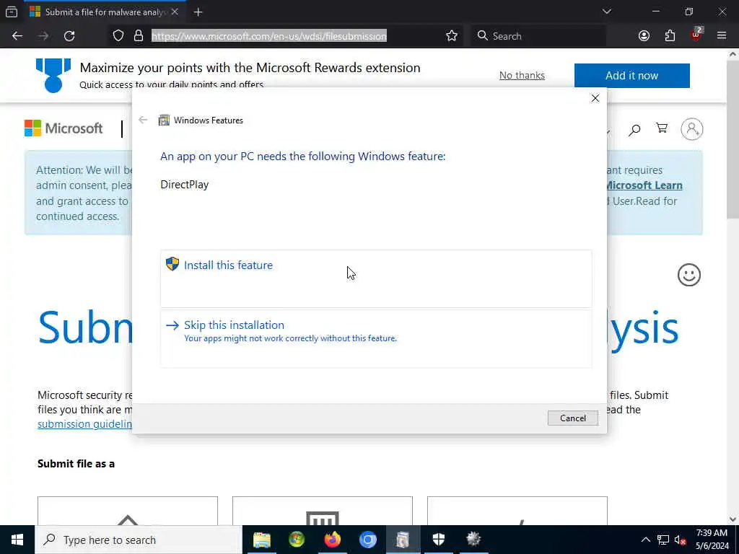The width and height of the screenshot is (739, 554).
Task: Click the muted volume tray icon
Action: point(680,540)
